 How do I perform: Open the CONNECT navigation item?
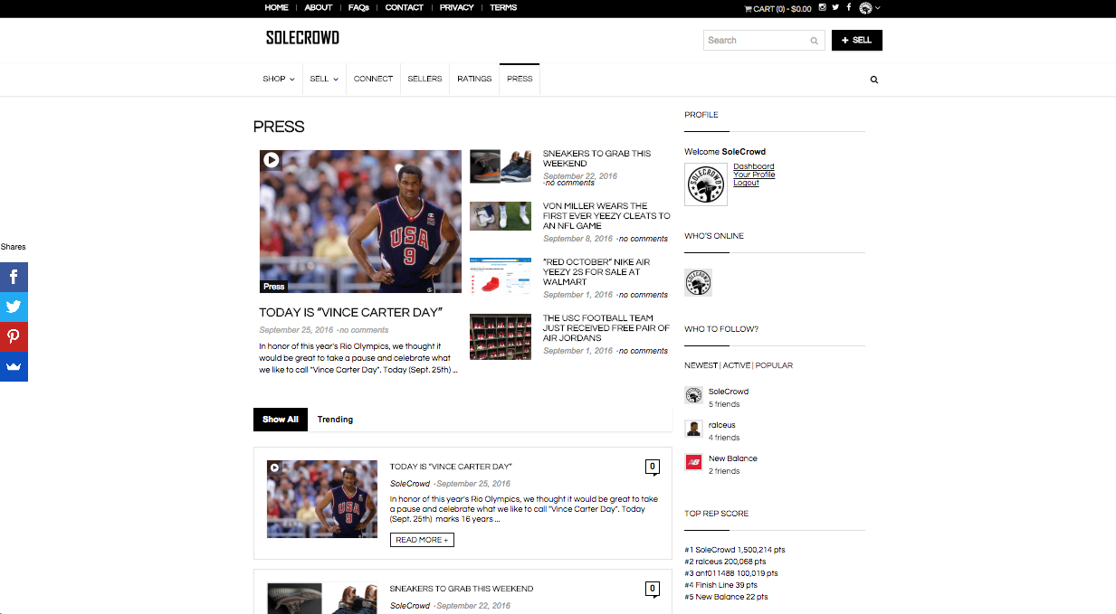[373, 79]
